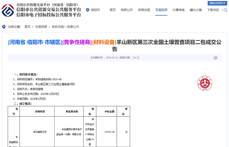Click the [竞争性磋商] title tag

[x=77, y=42]
